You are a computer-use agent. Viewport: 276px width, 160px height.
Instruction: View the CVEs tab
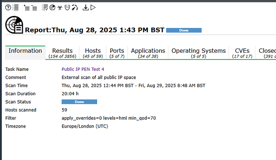pos(243,53)
